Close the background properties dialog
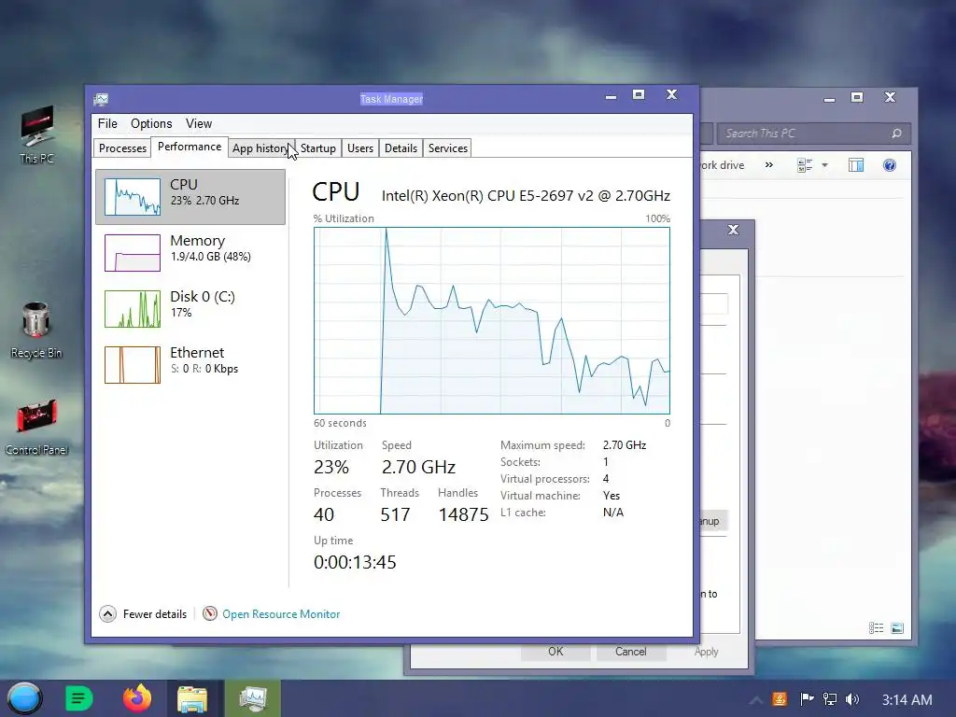 [x=734, y=230]
